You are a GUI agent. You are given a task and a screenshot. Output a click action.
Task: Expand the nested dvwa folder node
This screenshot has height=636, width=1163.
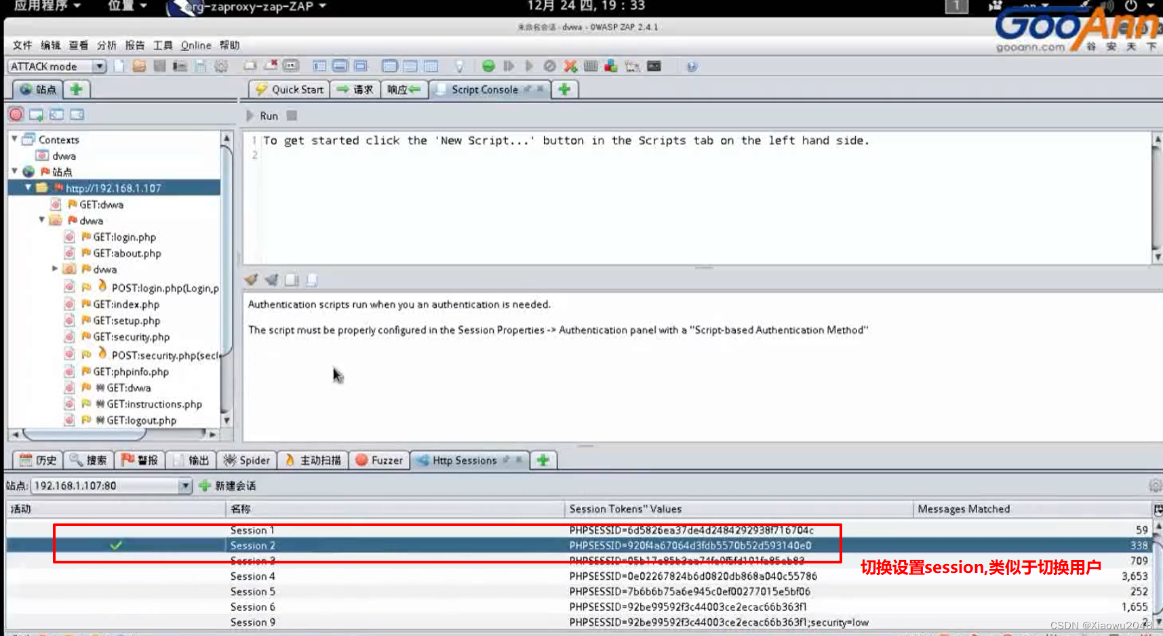tap(55, 269)
